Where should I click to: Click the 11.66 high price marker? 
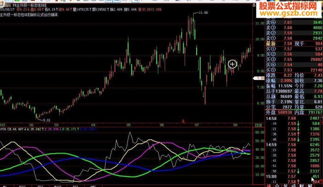203,13
